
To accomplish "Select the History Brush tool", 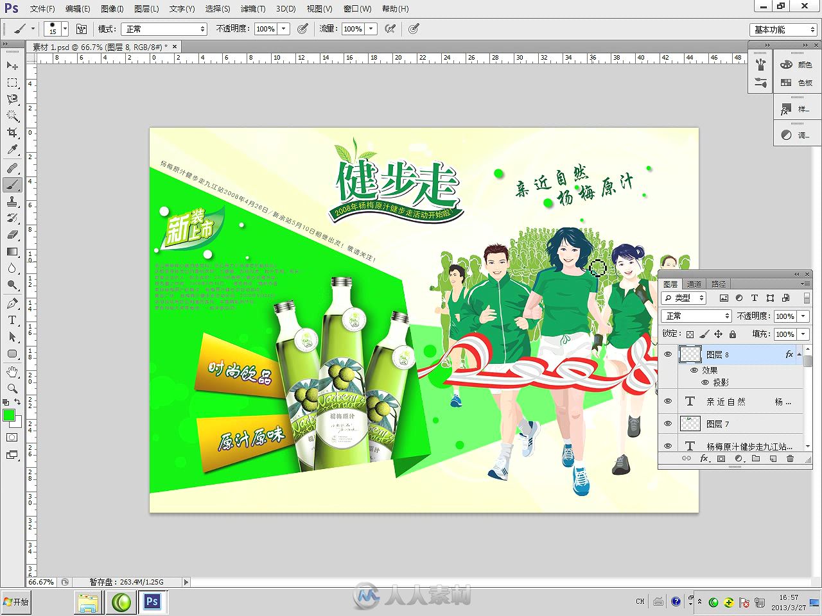I will [x=12, y=218].
